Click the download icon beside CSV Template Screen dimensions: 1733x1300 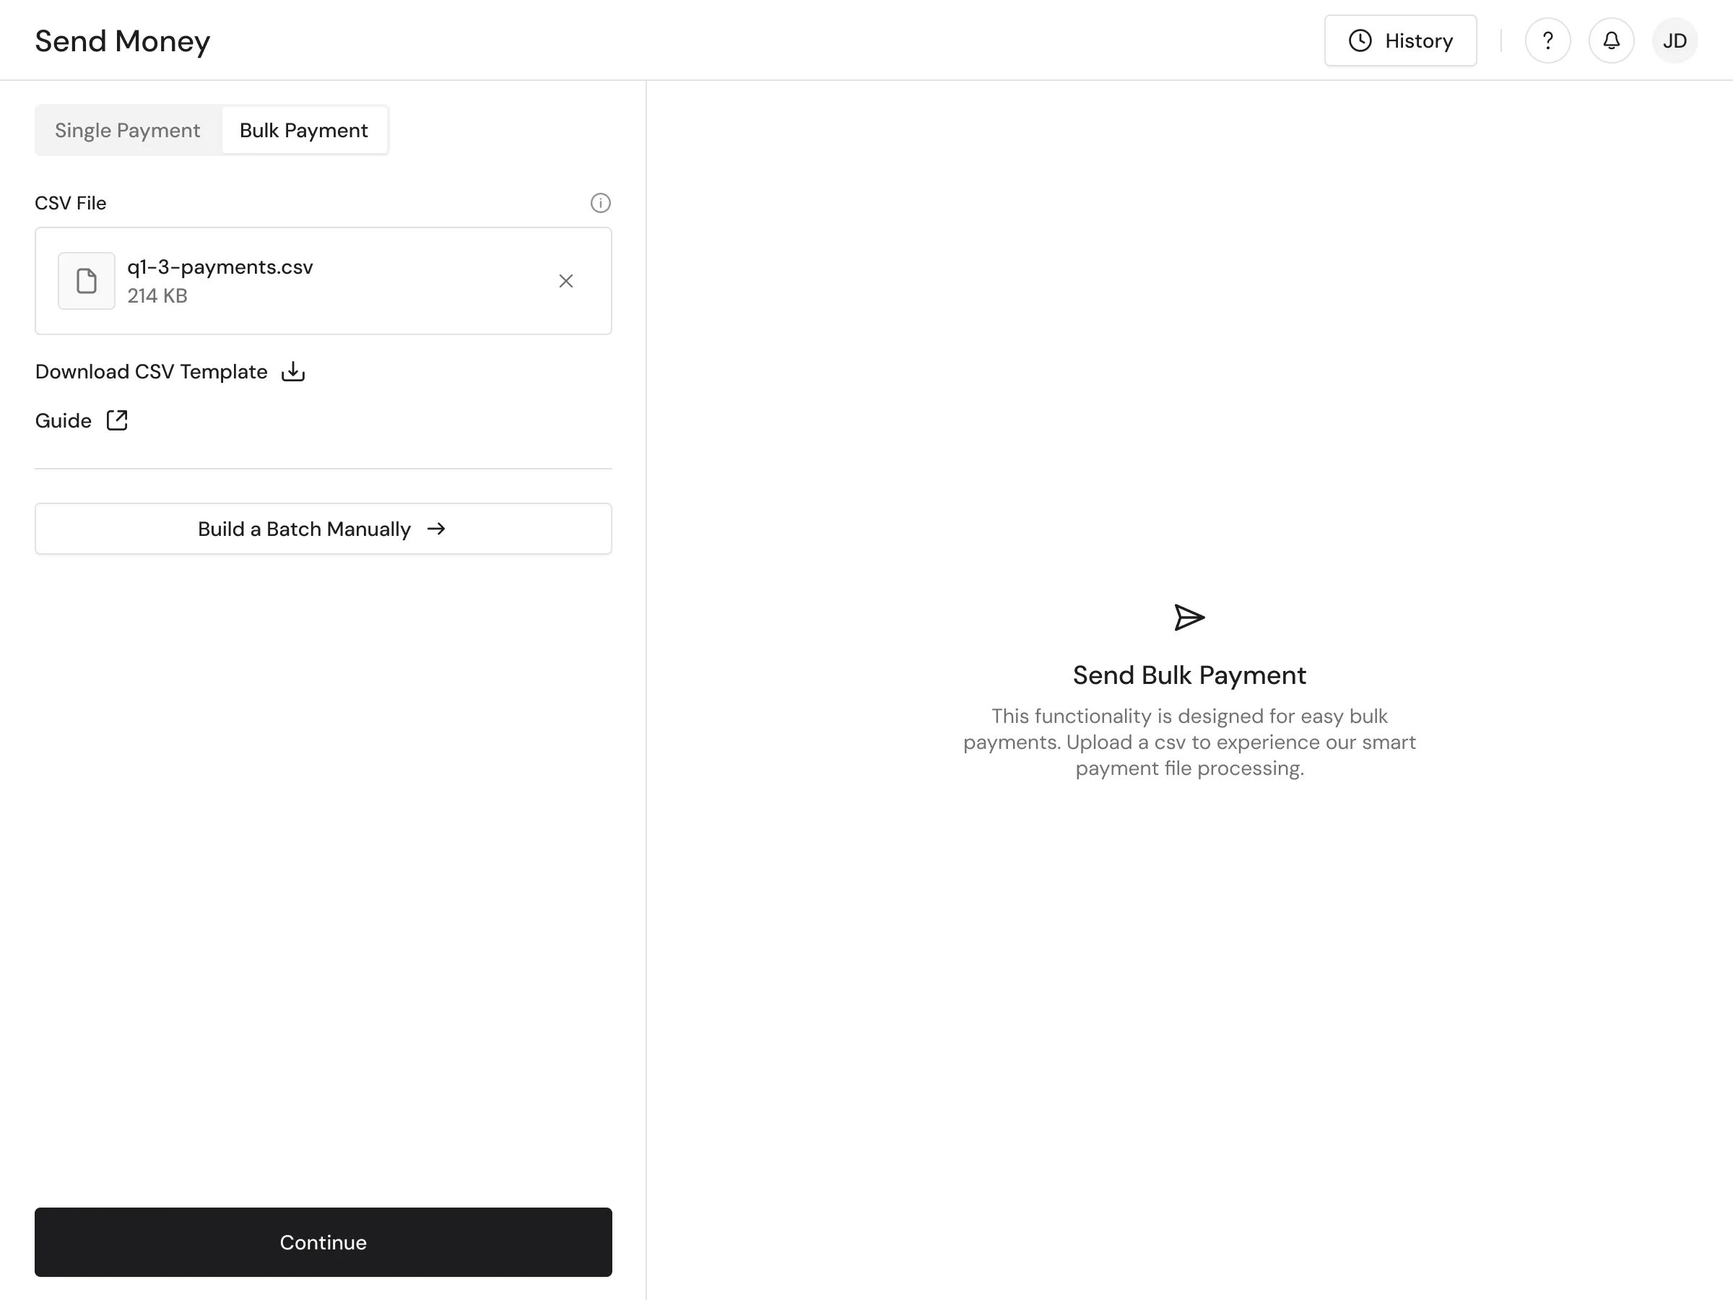click(293, 371)
